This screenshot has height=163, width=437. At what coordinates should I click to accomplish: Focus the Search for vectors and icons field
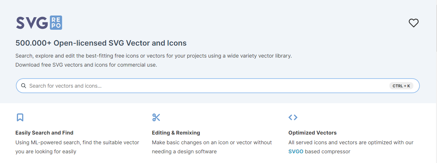(194, 86)
